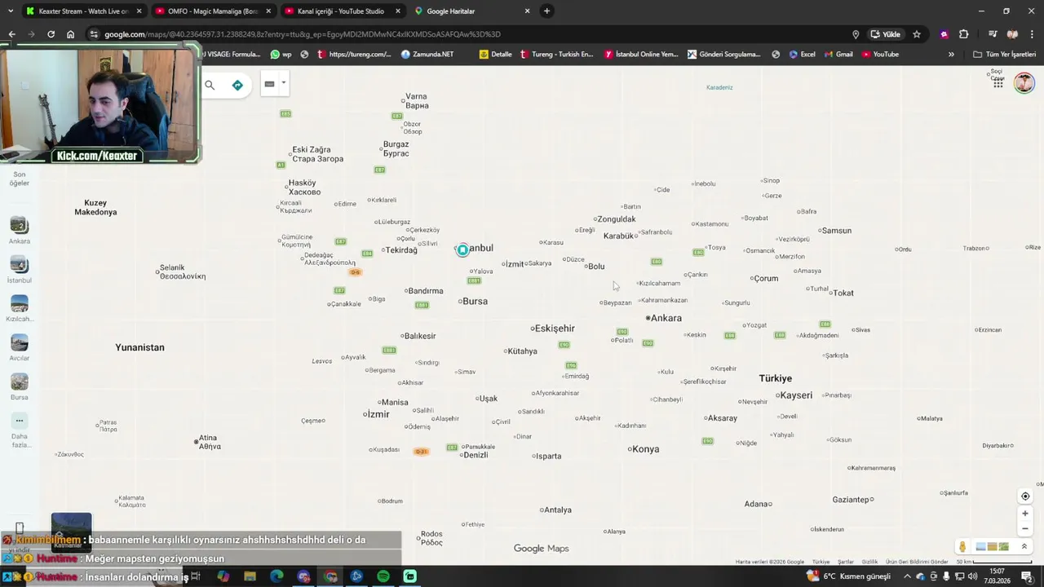
Task: Bookmark this page with the star icon
Action: point(917,34)
